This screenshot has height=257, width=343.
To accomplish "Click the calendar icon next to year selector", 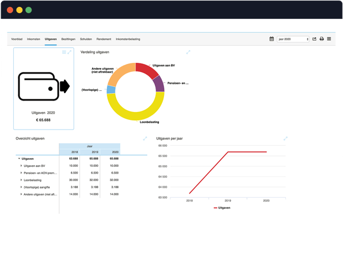I will click(272, 39).
